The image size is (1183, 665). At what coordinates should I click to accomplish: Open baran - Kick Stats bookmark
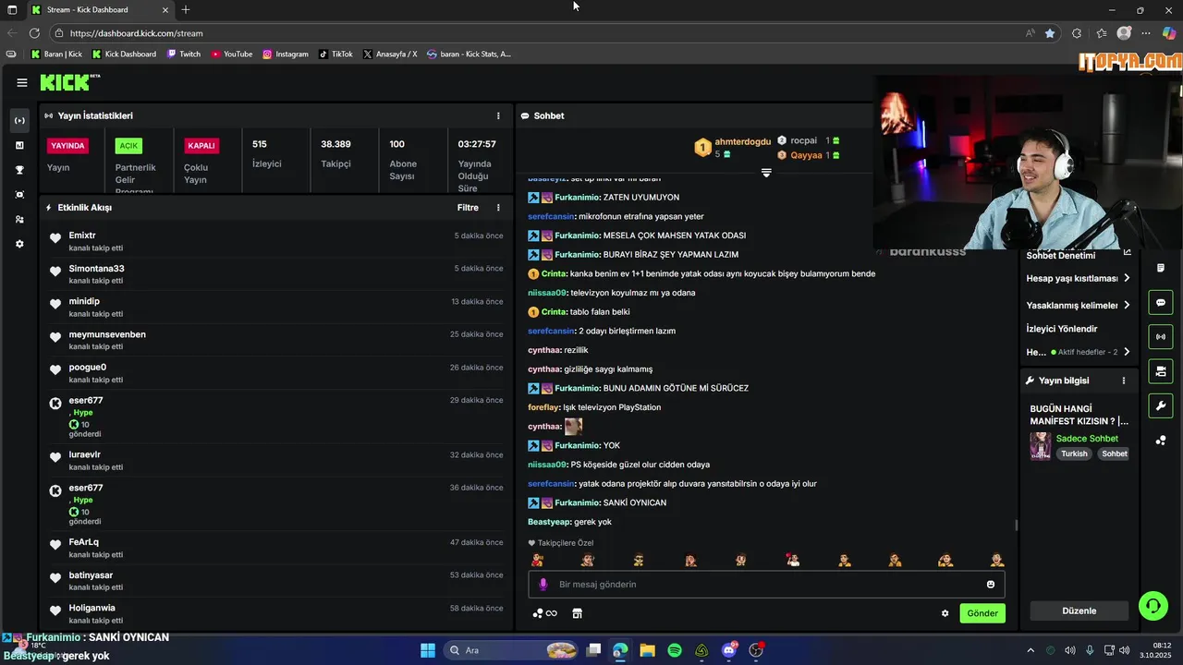(469, 54)
